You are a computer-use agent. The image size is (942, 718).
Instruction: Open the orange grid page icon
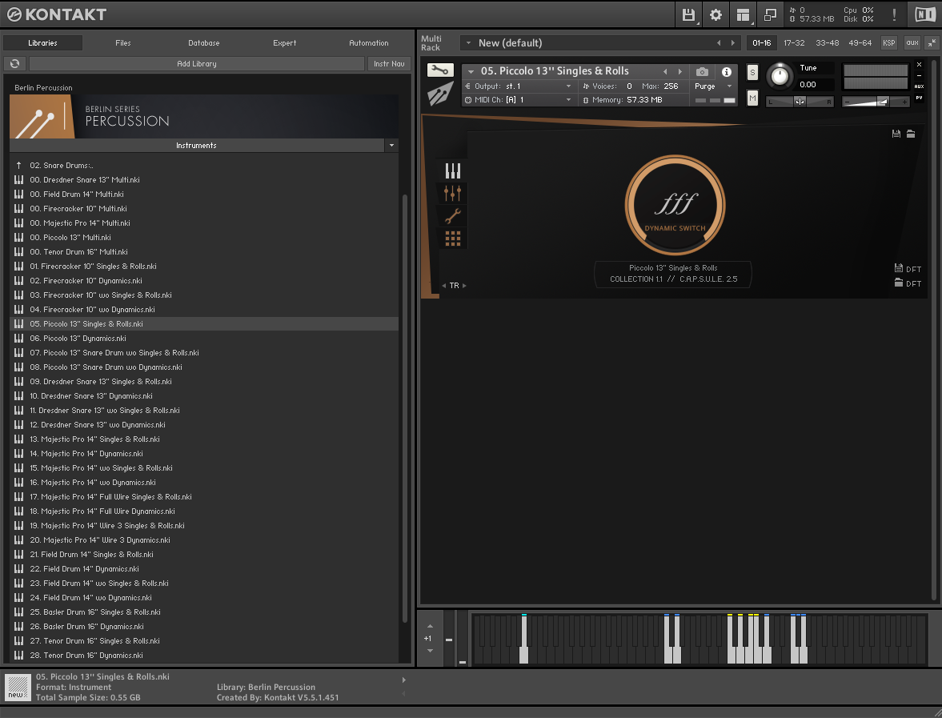453,239
